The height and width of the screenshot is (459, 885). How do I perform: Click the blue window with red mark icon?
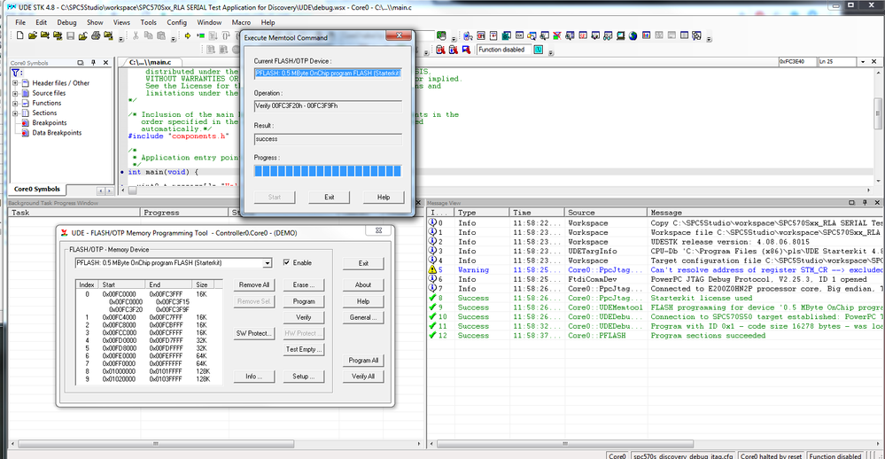pos(466,50)
